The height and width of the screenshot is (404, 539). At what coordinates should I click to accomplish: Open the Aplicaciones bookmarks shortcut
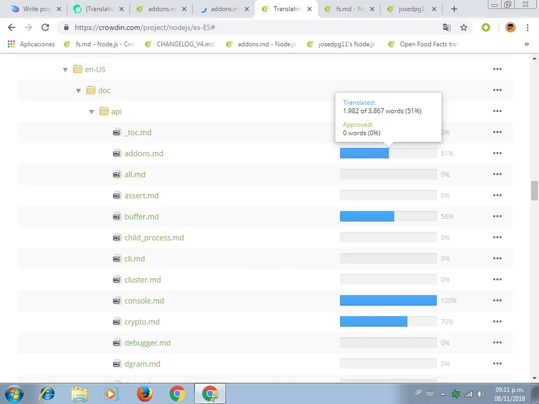(31, 44)
